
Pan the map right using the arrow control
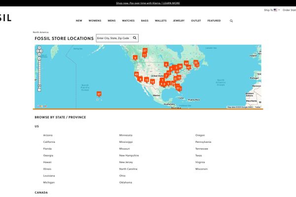tap(41, 51)
